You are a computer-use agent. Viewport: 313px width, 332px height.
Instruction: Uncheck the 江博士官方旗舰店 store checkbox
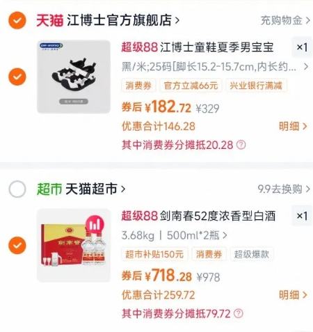(x=17, y=20)
